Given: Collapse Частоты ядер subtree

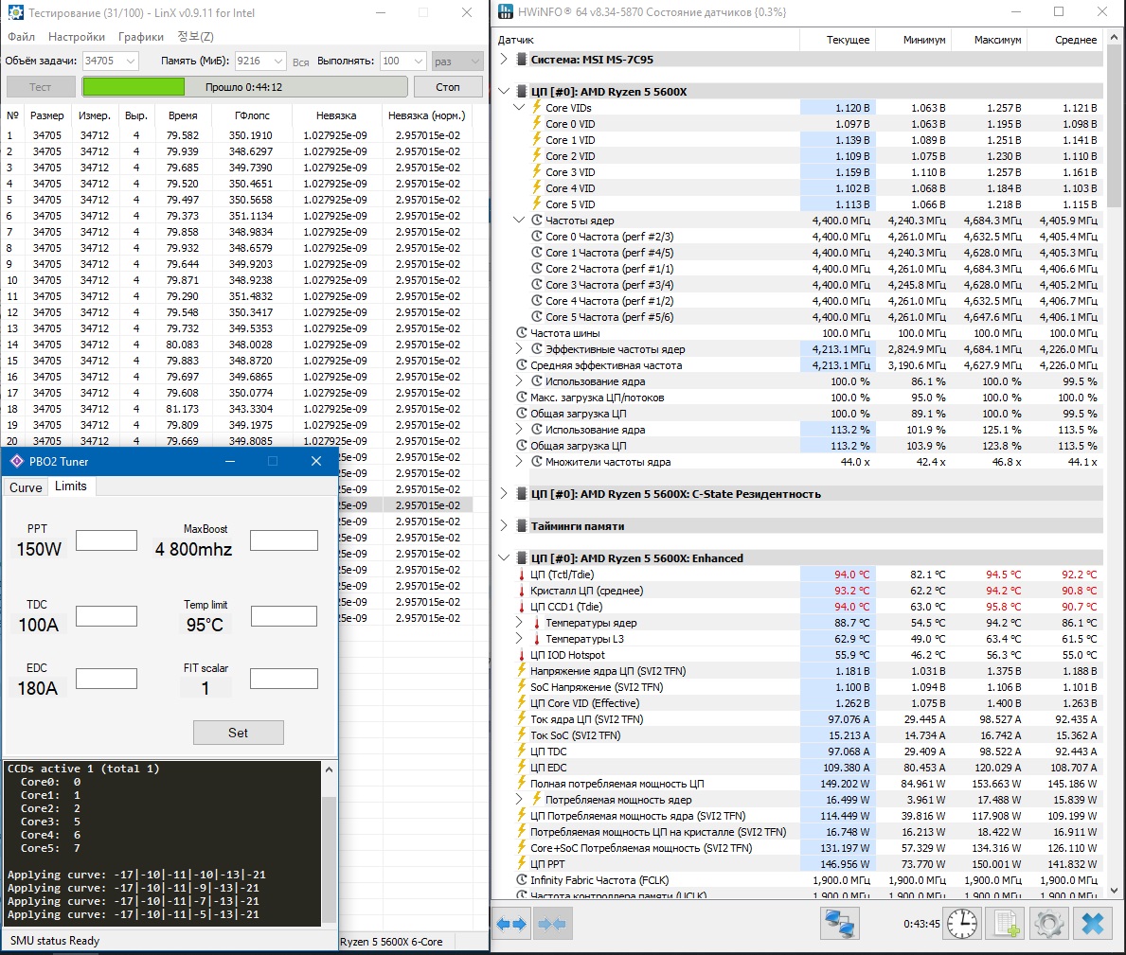Looking at the screenshot, I should tap(518, 221).
